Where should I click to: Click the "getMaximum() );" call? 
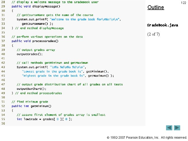[101, 76]
